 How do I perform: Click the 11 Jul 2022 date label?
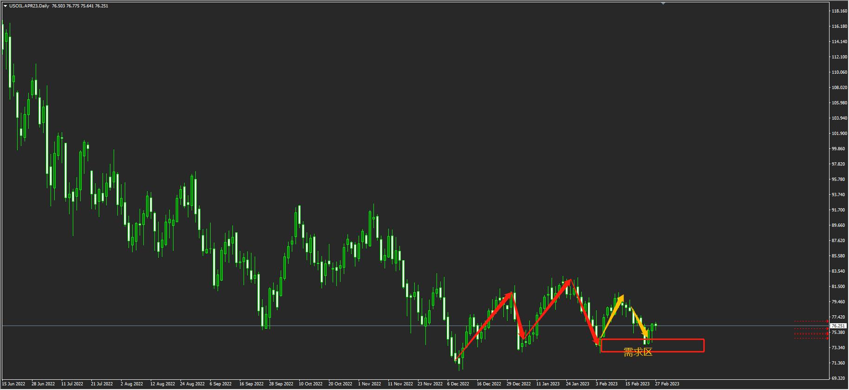click(x=72, y=384)
